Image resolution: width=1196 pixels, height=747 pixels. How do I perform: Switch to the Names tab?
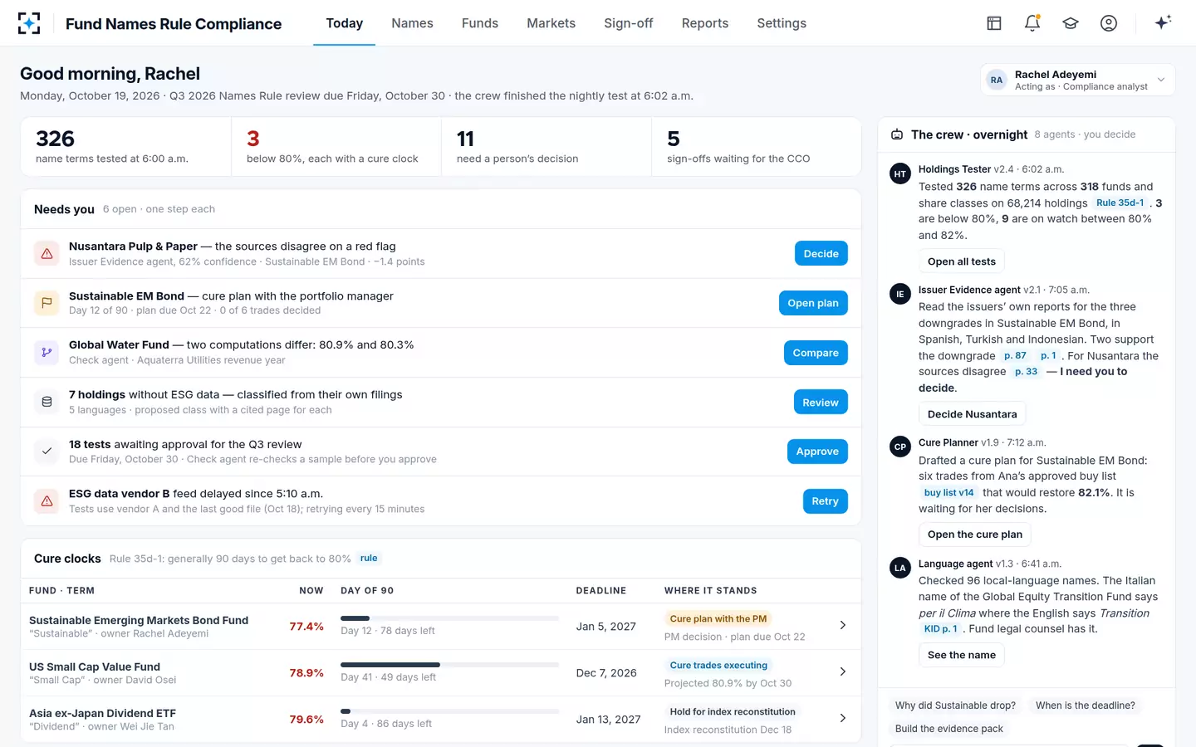[x=412, y=23]
